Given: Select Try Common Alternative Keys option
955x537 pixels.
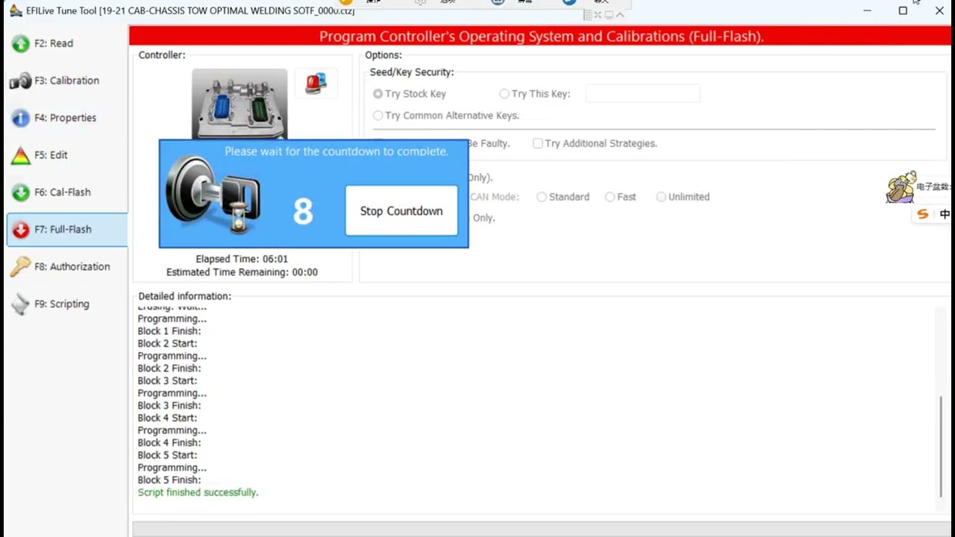Looking at the screenshot, I should pos(446,116).
